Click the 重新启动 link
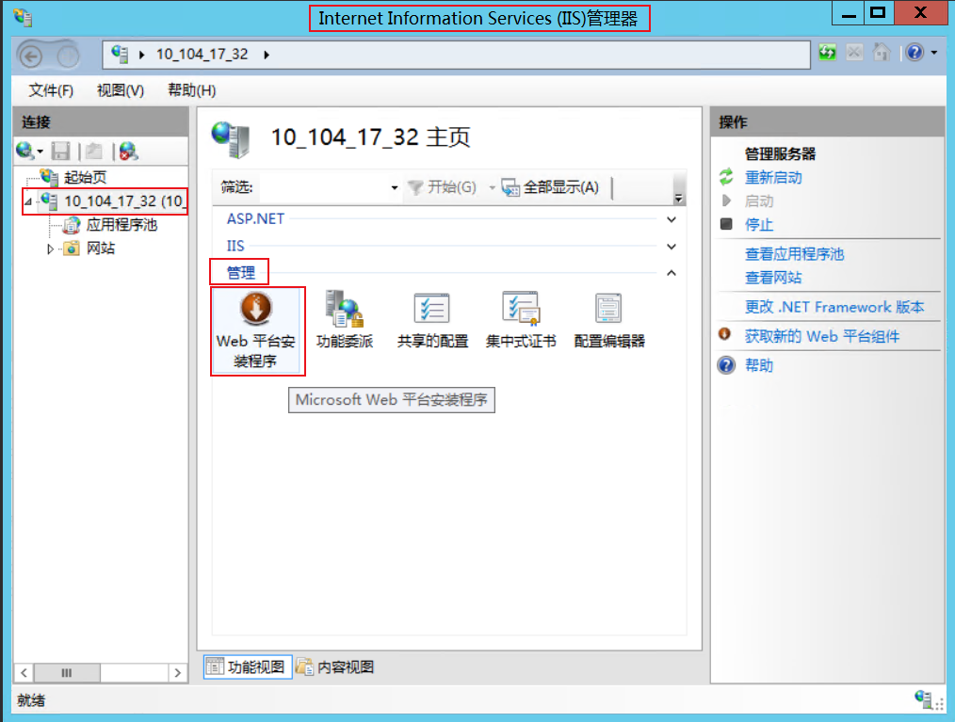The height and width of the screenshot is (722, 955). coord(773,178)
